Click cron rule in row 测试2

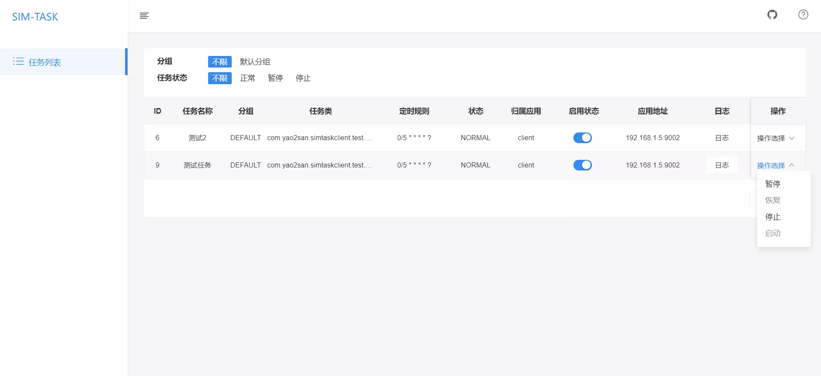[x=414, y=138]
